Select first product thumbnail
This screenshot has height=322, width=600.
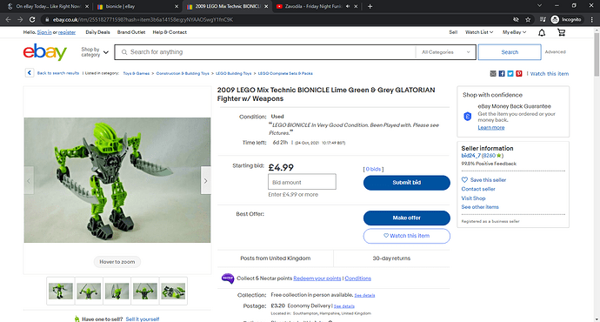coord(61,291)
